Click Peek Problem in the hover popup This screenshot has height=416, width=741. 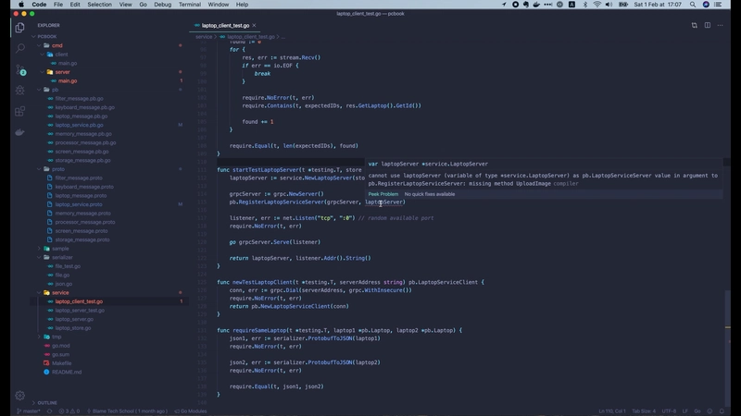[x=383, y=194]
